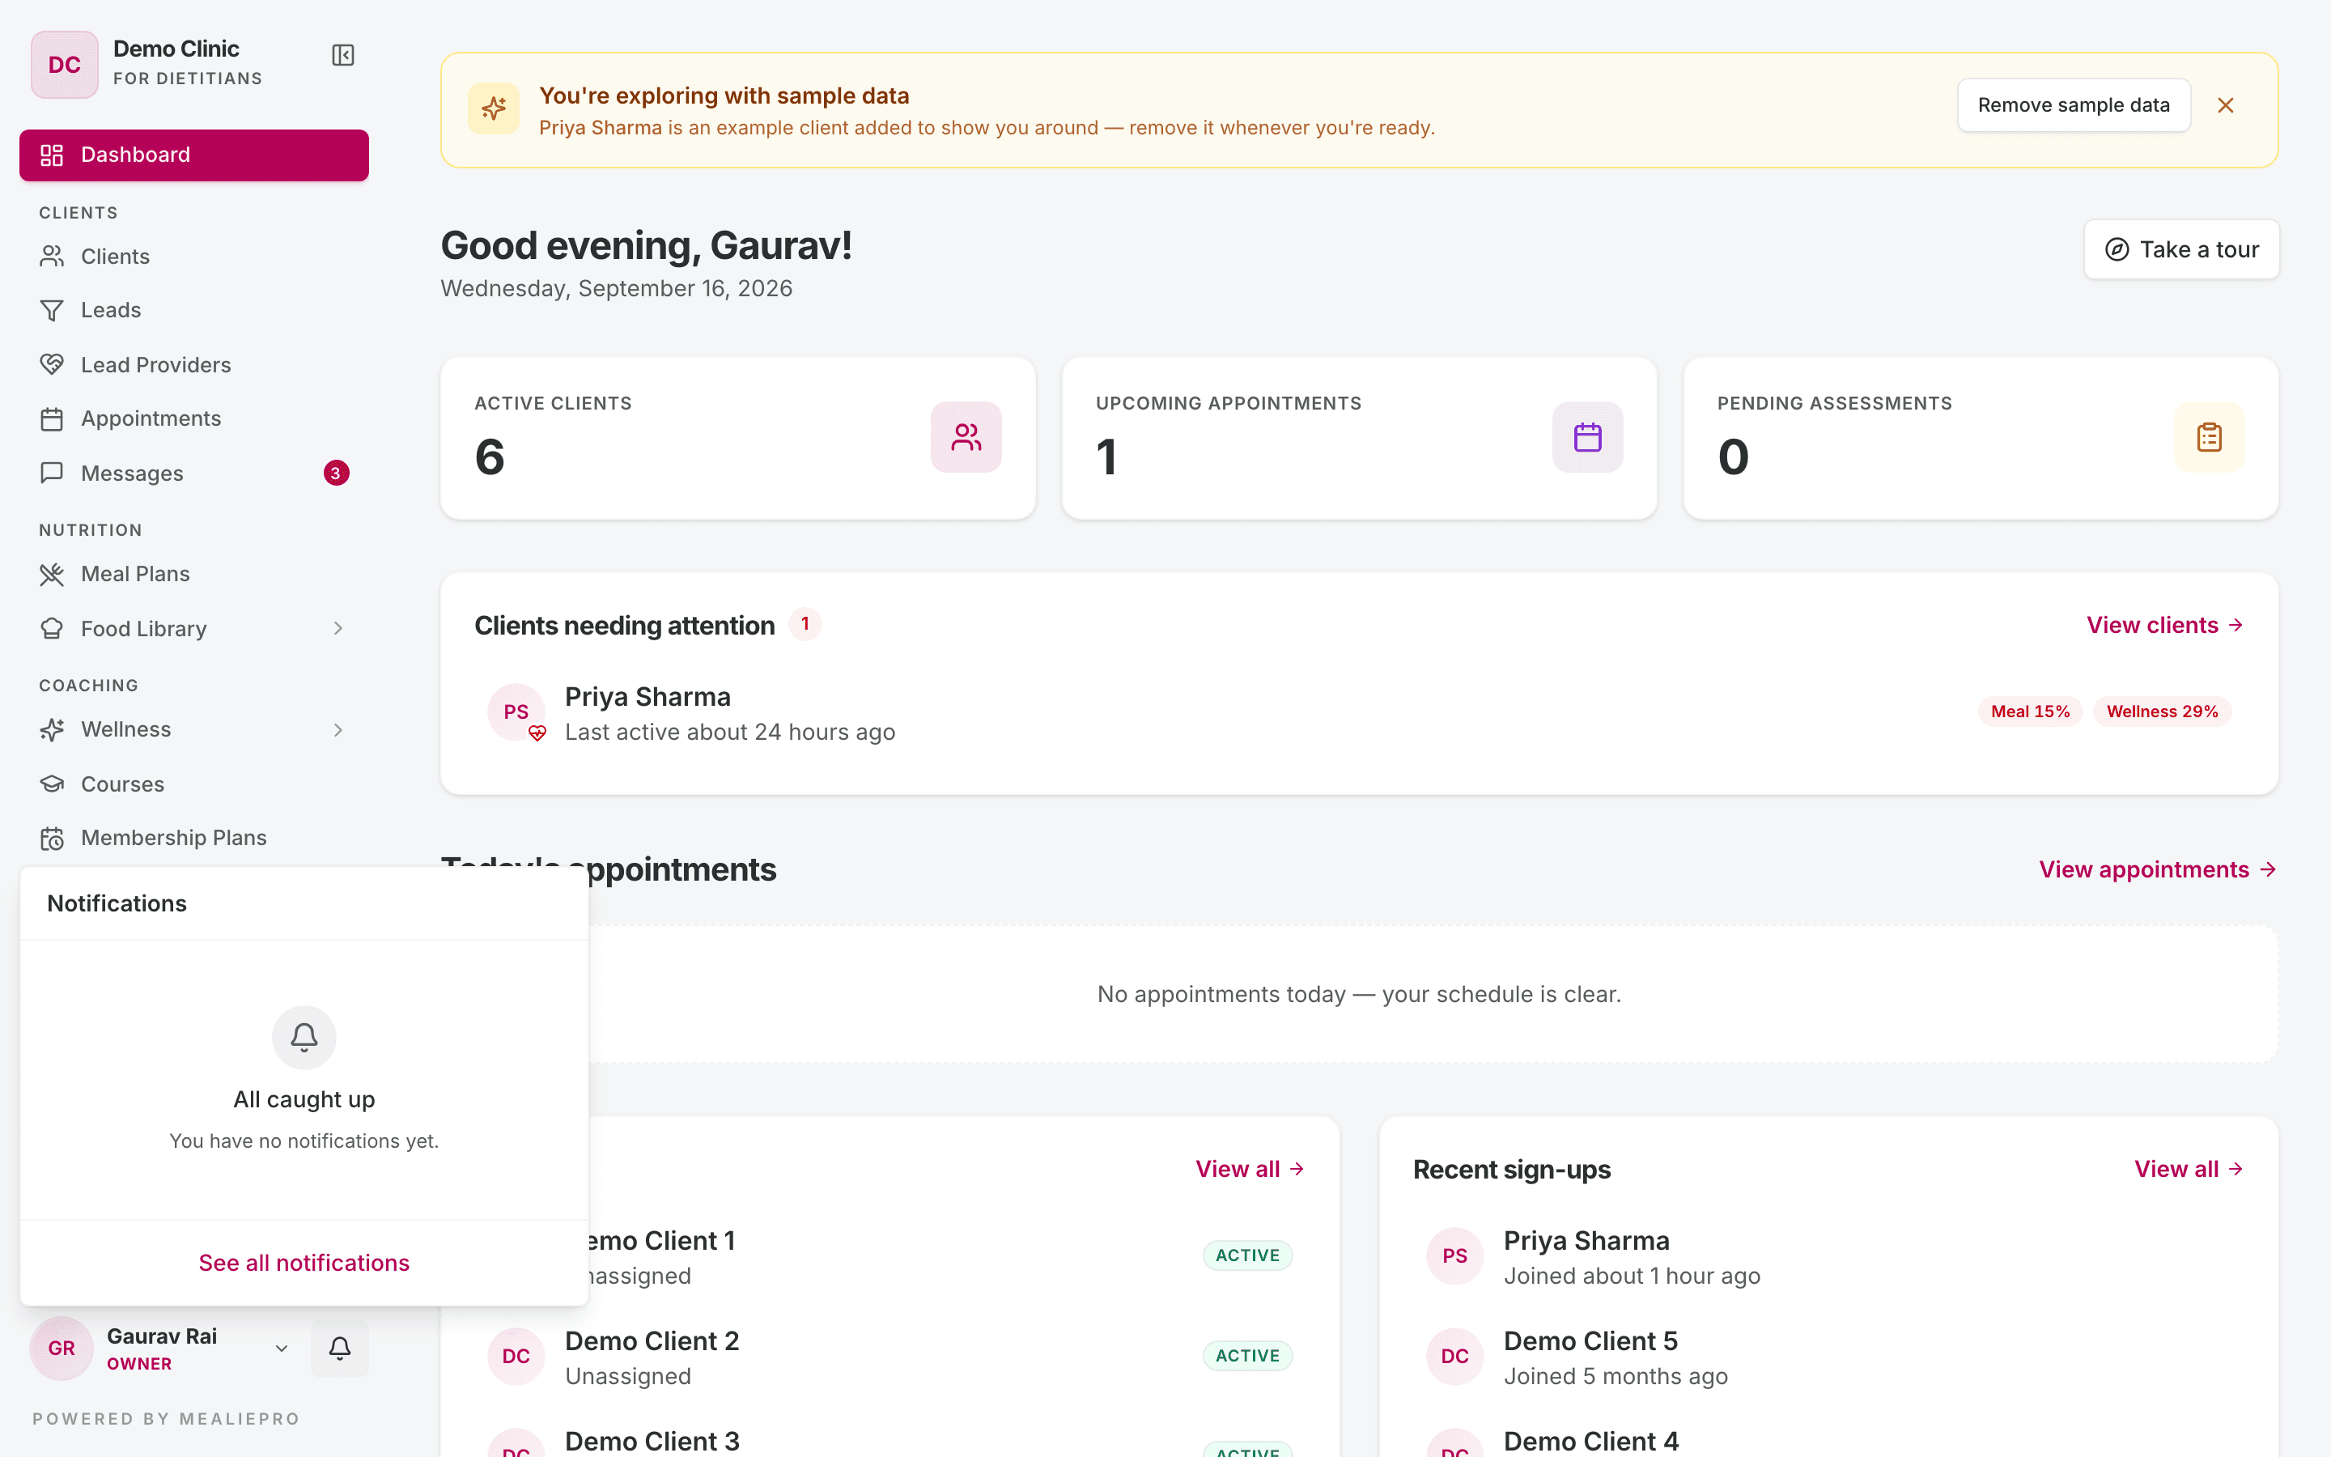Click the bell icon in Notifications panel
This screenshot has height=1457, width=2331.
point(304,1038)
